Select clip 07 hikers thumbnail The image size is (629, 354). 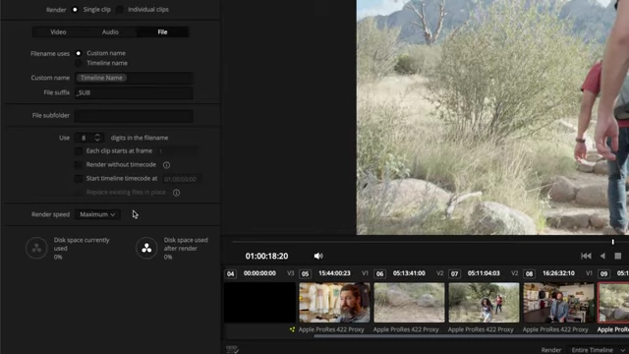click(484, 302)
